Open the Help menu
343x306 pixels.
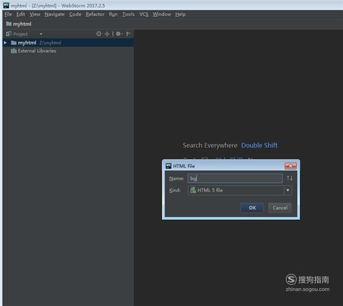[x=181, y=14]
